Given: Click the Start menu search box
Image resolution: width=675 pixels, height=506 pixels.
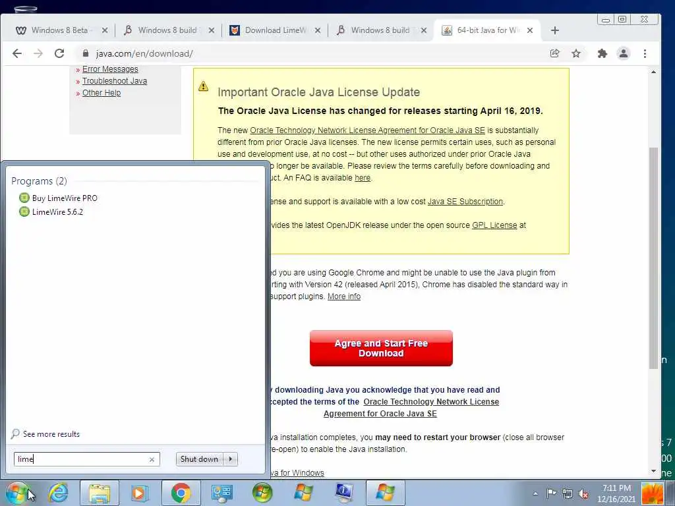Looking at the screenshot, I should (x=86, y=459).
